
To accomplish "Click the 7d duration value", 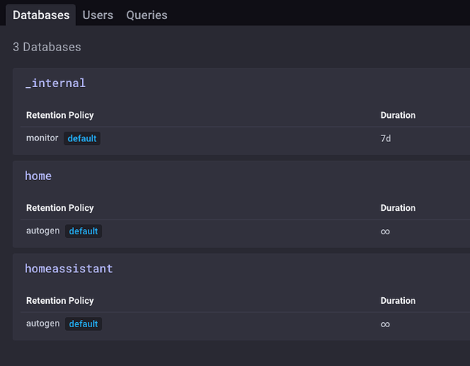I will (x=386, y=138).
